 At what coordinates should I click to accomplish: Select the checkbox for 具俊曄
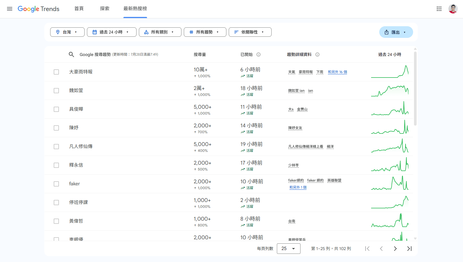[x=56, y=109]
